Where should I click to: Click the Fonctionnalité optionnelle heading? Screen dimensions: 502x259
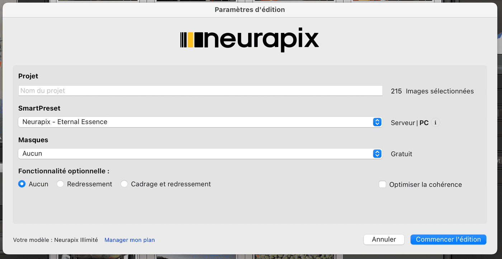(x=64, y=171)
